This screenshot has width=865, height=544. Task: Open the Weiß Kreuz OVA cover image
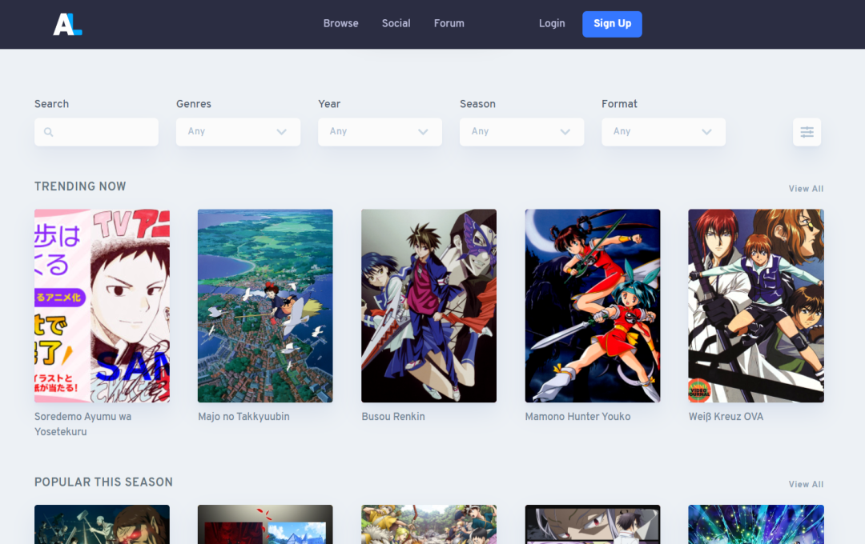coord(756,306)
